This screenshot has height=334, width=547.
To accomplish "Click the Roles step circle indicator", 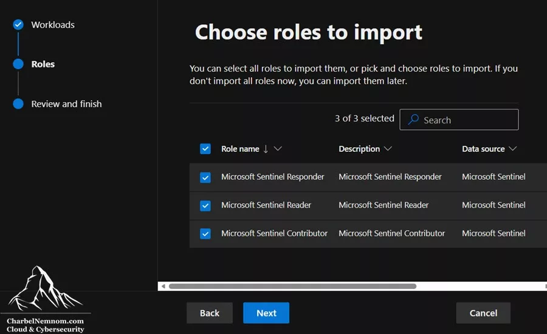I will (x=18, y=64).
